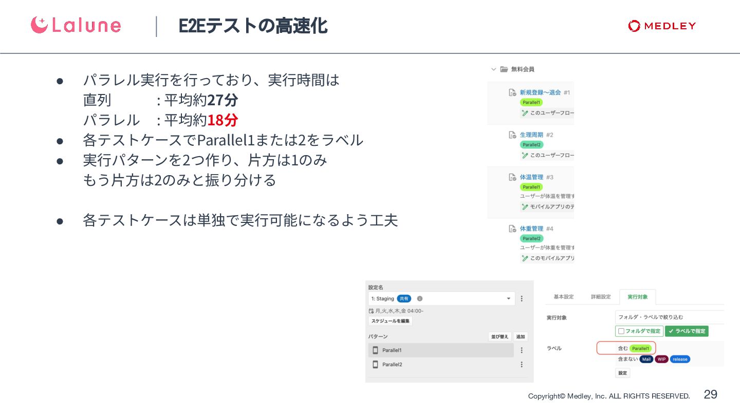The height and width of the screenshot is (416, 740).
Task: Click the スケジュールを編集 button
Action: [x=390, y=321]
